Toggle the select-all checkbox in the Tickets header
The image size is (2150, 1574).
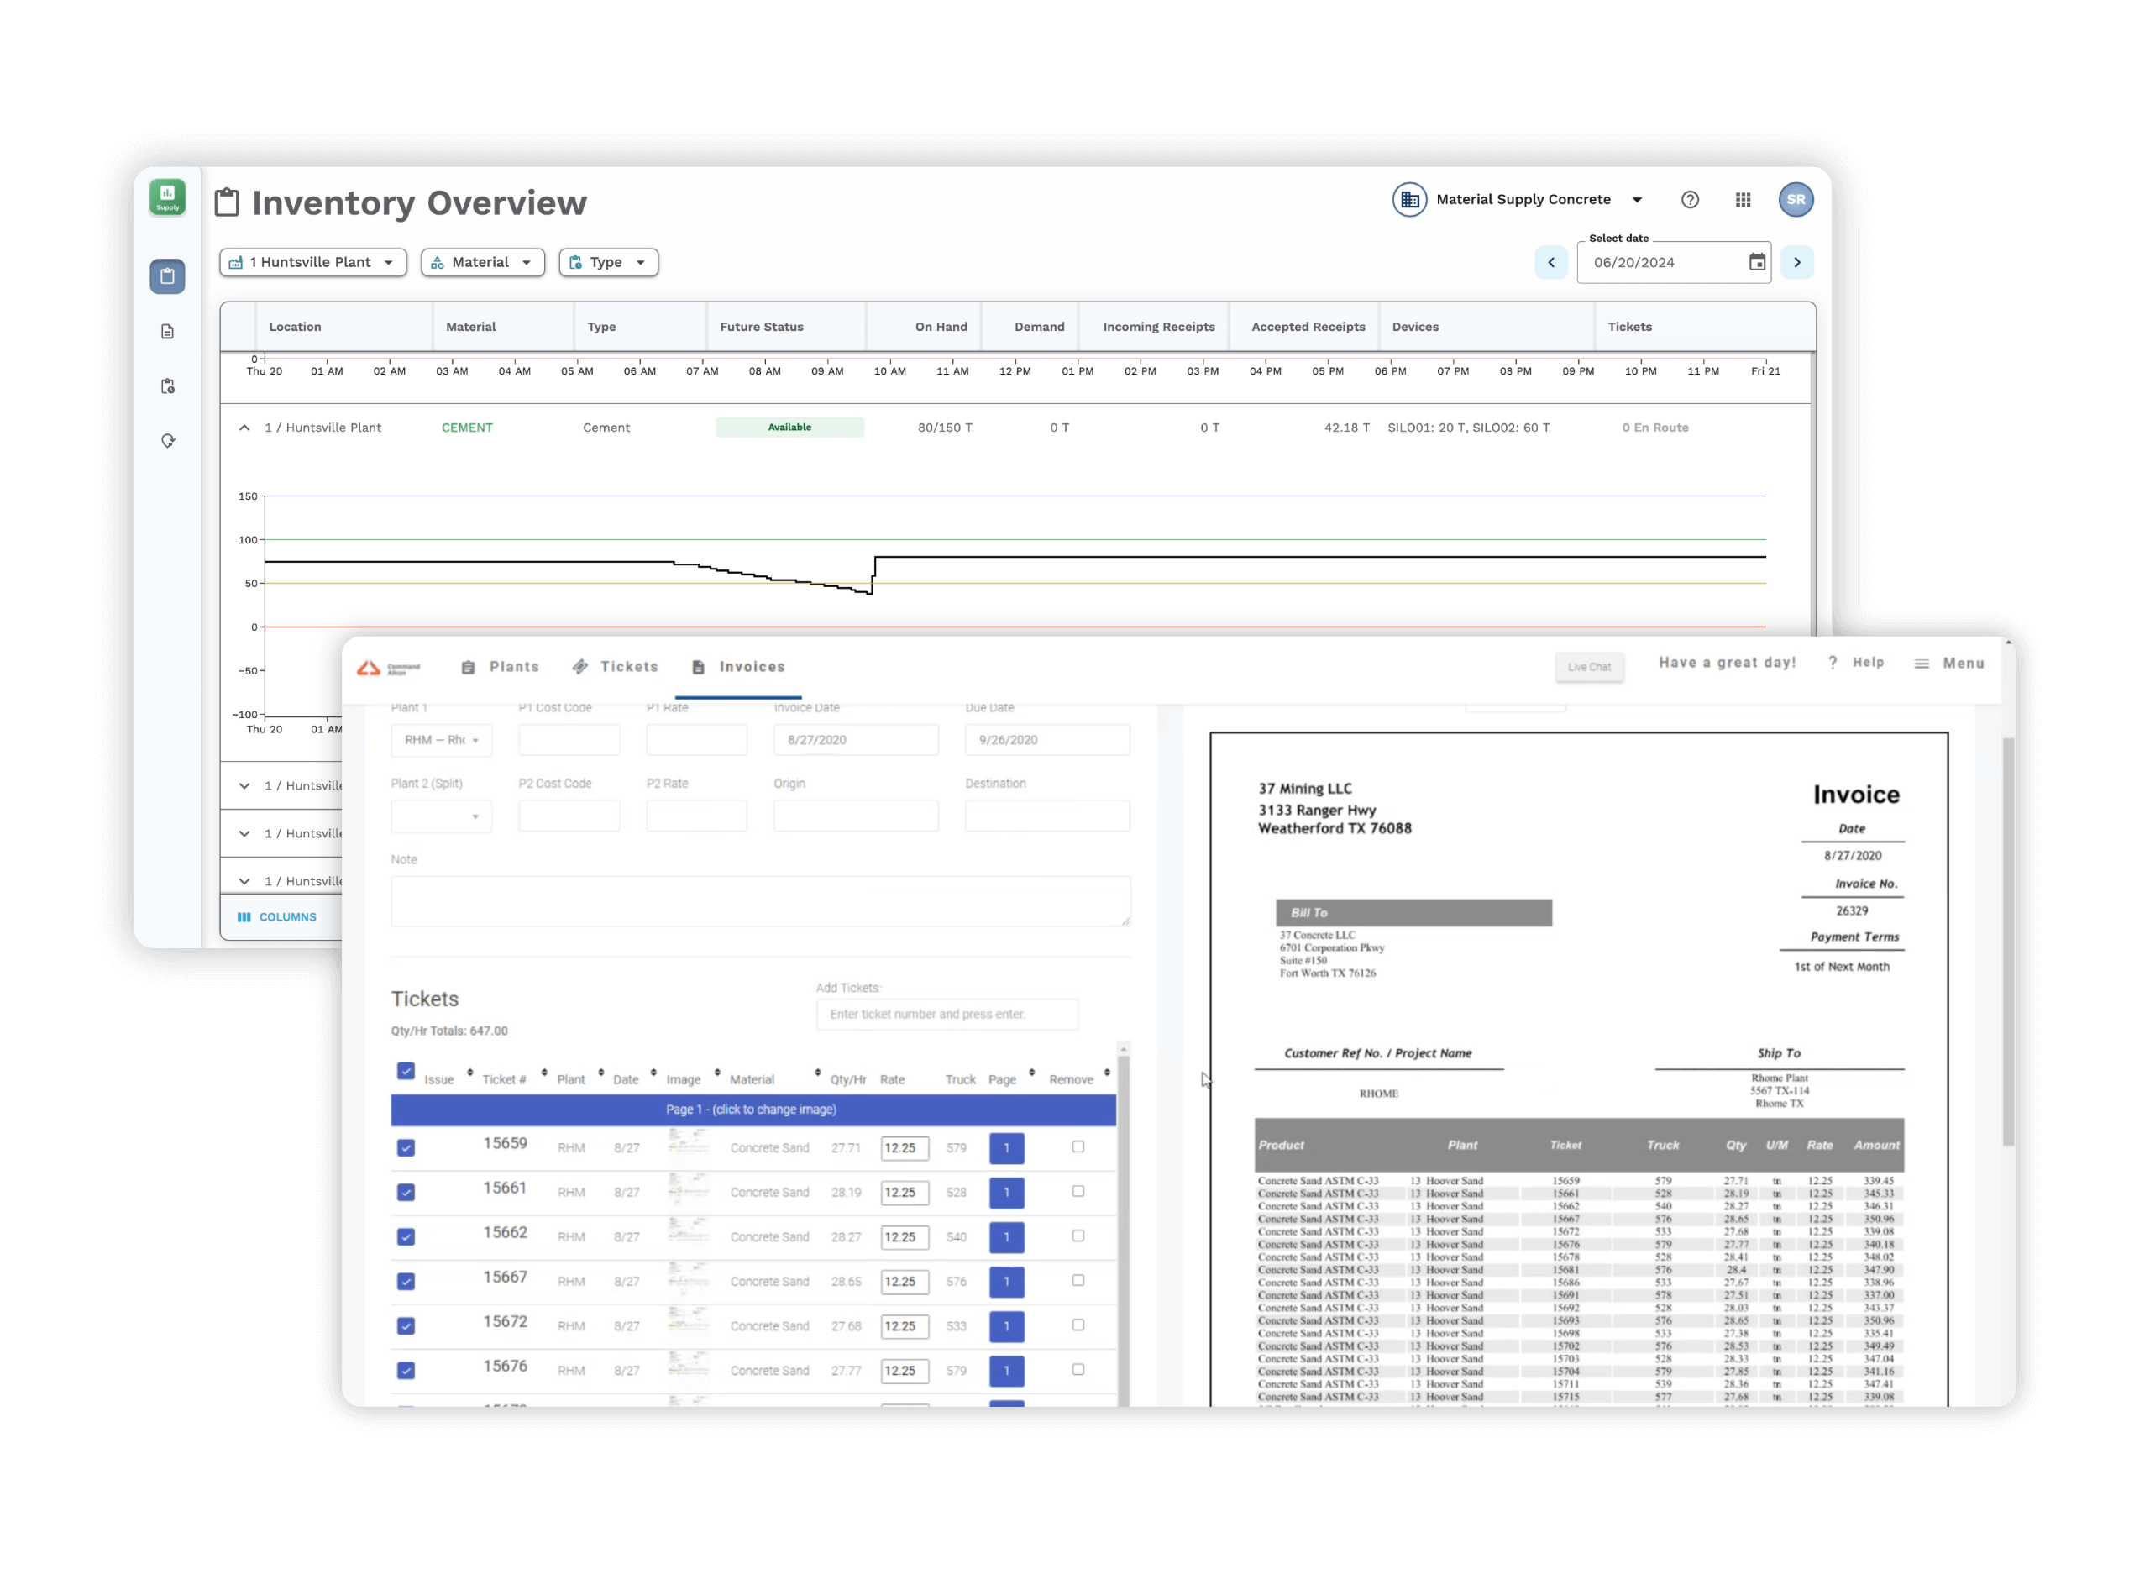[406, 1071]
